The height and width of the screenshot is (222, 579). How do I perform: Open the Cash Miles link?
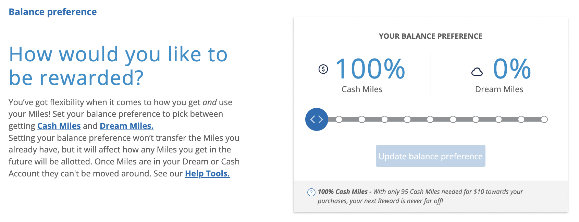(59, 126)
